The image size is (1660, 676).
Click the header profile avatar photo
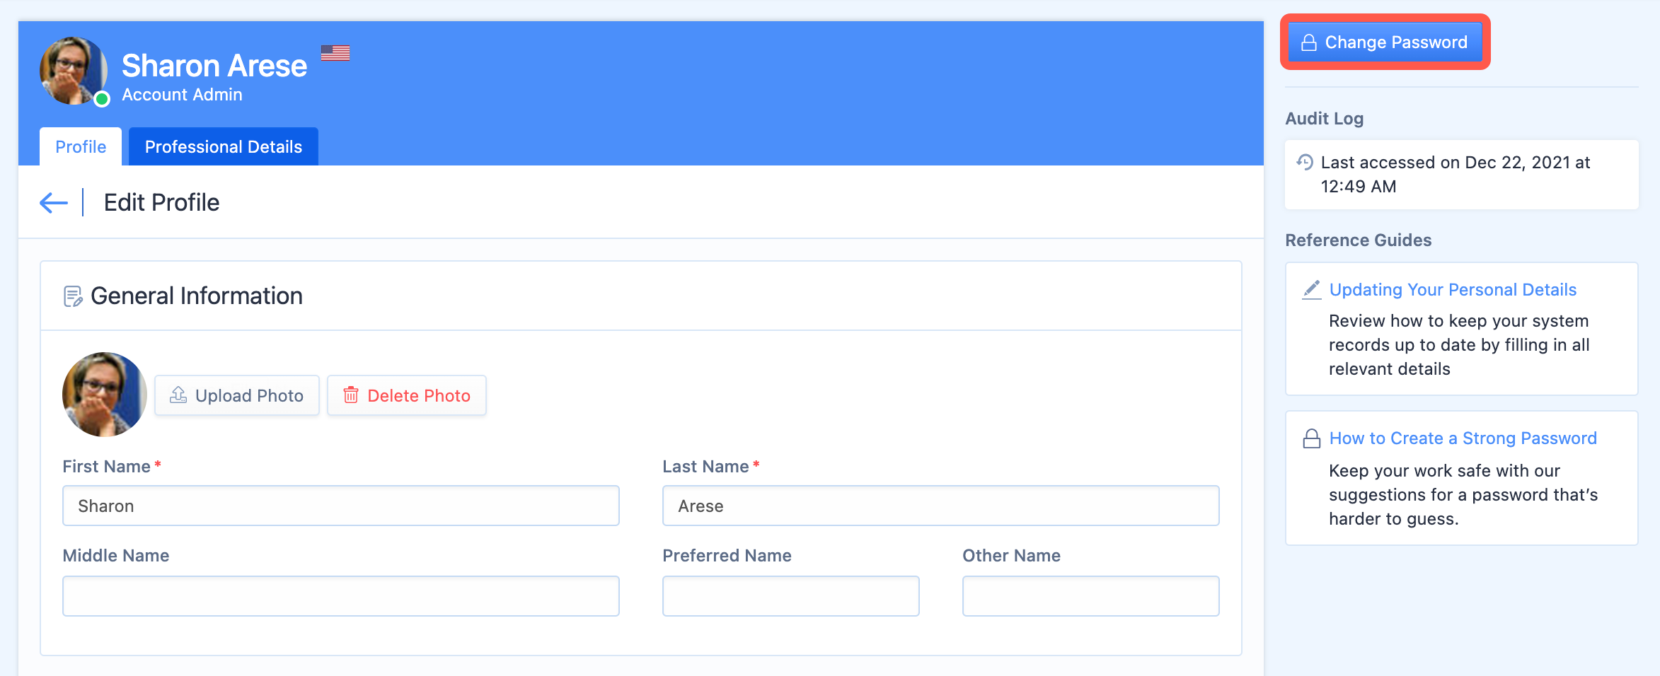pyautogui.click(x=74, y=71)
